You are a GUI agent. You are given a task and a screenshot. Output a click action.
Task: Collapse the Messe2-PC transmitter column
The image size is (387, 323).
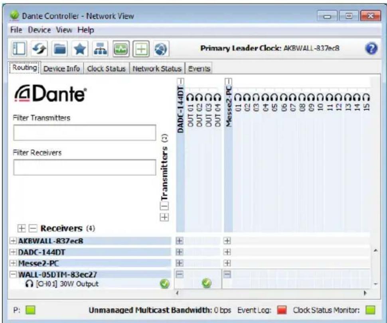[x=228, y=81]
